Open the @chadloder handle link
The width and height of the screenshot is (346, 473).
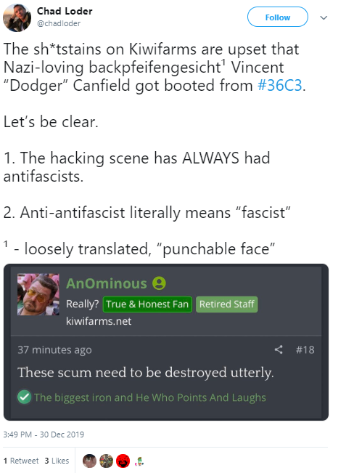59,23
